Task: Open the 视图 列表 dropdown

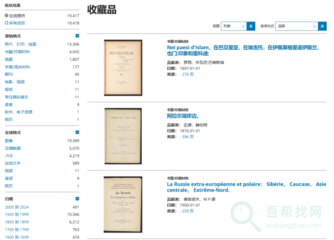Action: coord(234,26)
